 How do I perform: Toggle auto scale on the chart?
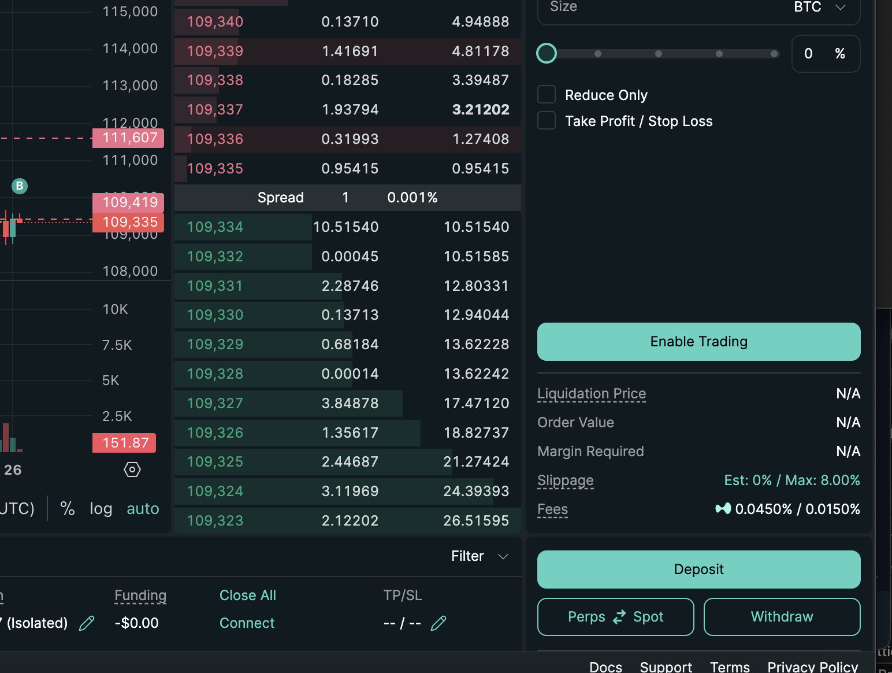(143, 509)
